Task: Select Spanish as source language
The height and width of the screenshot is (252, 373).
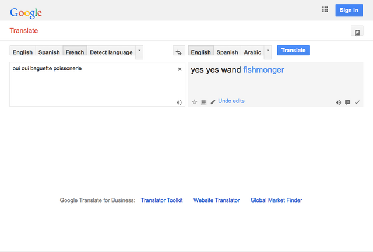Action: click(x=49, y=51)
